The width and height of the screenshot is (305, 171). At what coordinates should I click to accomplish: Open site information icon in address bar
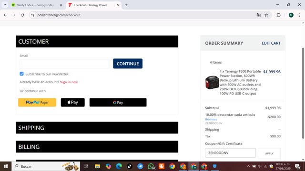click(33, 15)
